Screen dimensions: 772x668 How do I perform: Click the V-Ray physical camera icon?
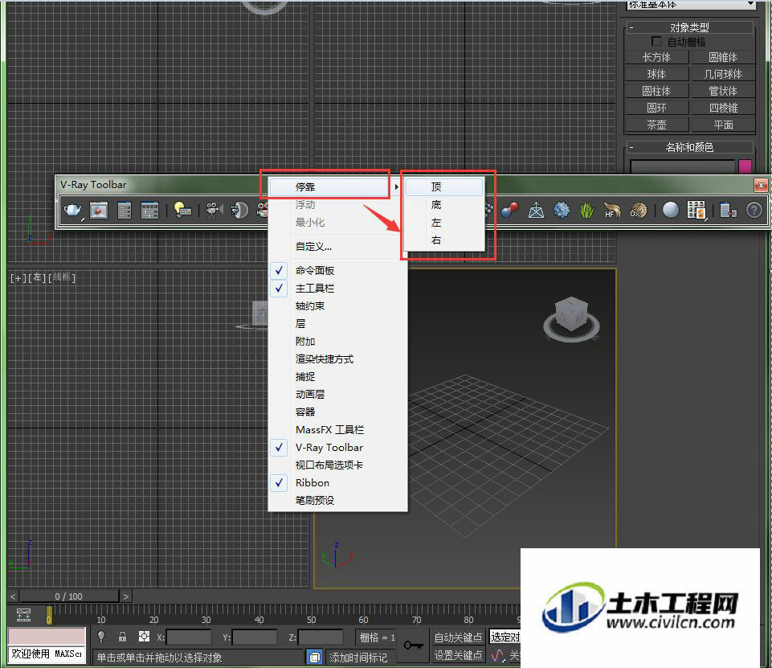[x=214, y=211]
